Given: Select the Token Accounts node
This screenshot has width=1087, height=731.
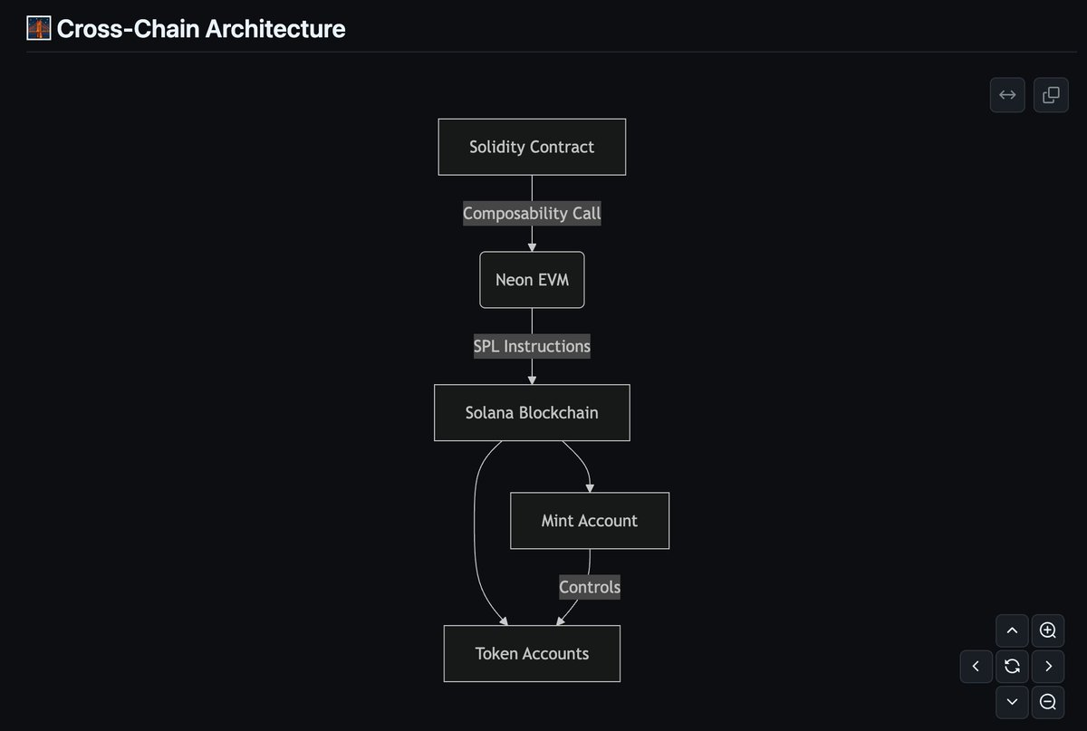Looking at the screenshot, I should pos(532,654).
